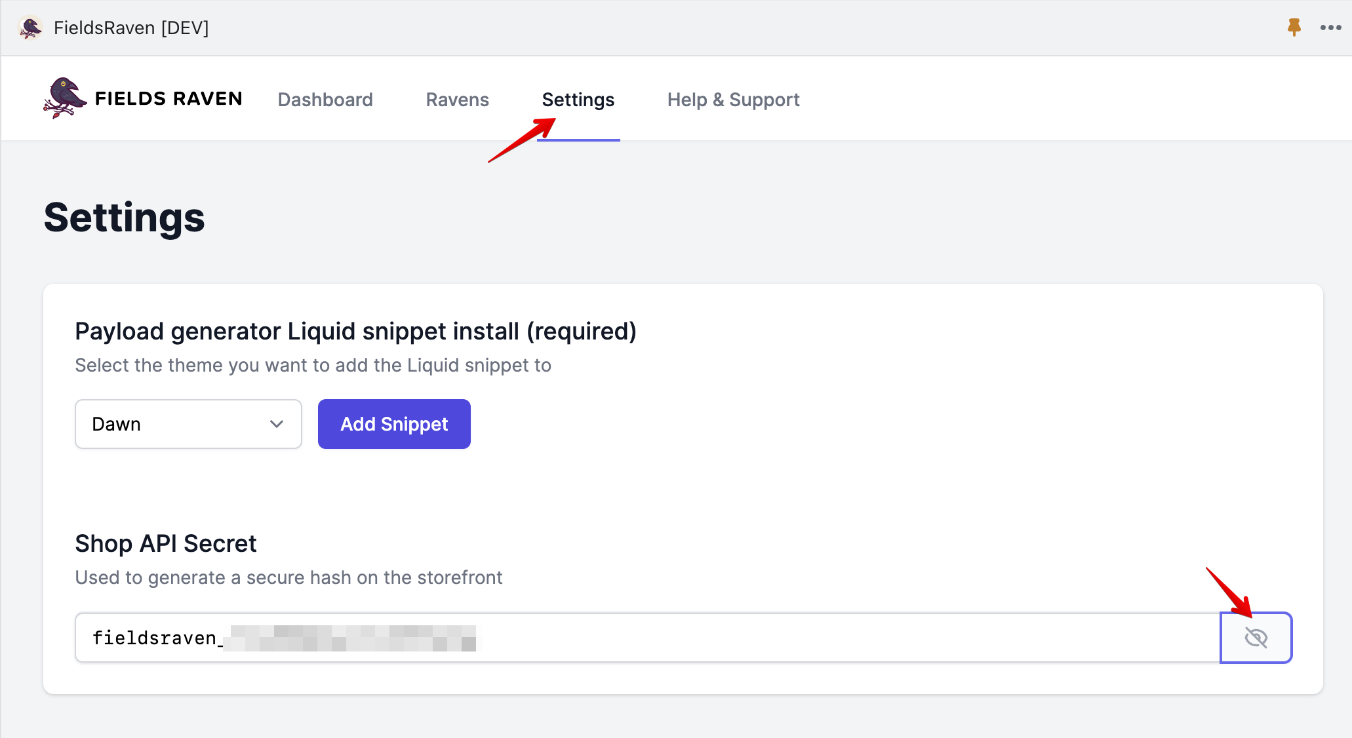Open Help & Support

[x=733, y=100]
